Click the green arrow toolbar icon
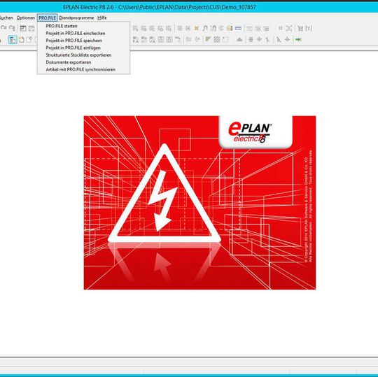 298,39
